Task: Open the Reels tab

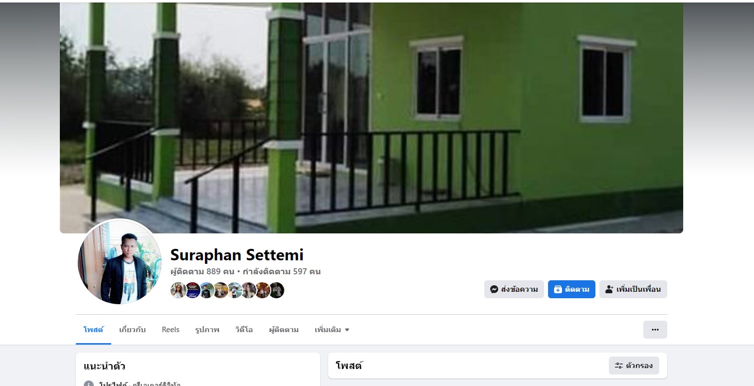Action: 171,330
